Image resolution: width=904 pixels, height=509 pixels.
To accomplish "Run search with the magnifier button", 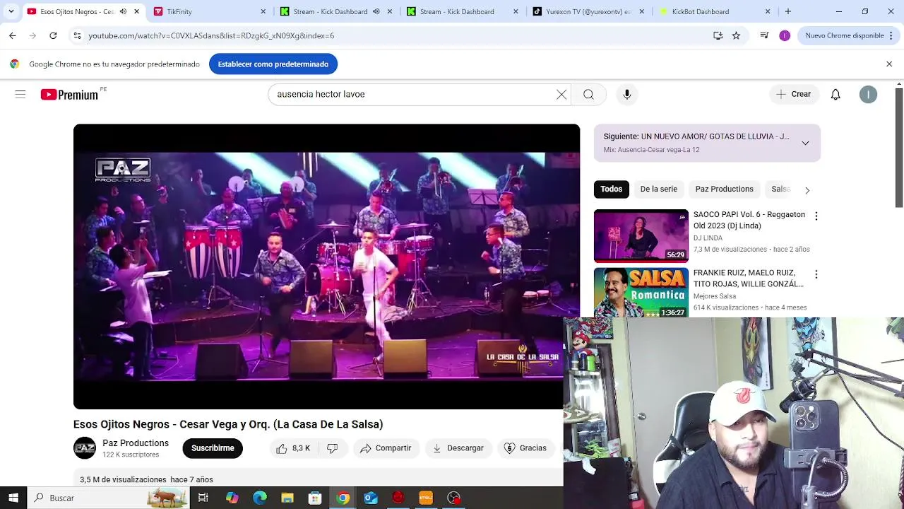I will [x=588, y=94].
